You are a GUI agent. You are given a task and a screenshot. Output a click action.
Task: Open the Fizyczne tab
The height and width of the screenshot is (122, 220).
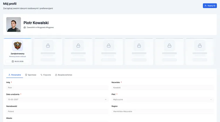click(45, 75)
